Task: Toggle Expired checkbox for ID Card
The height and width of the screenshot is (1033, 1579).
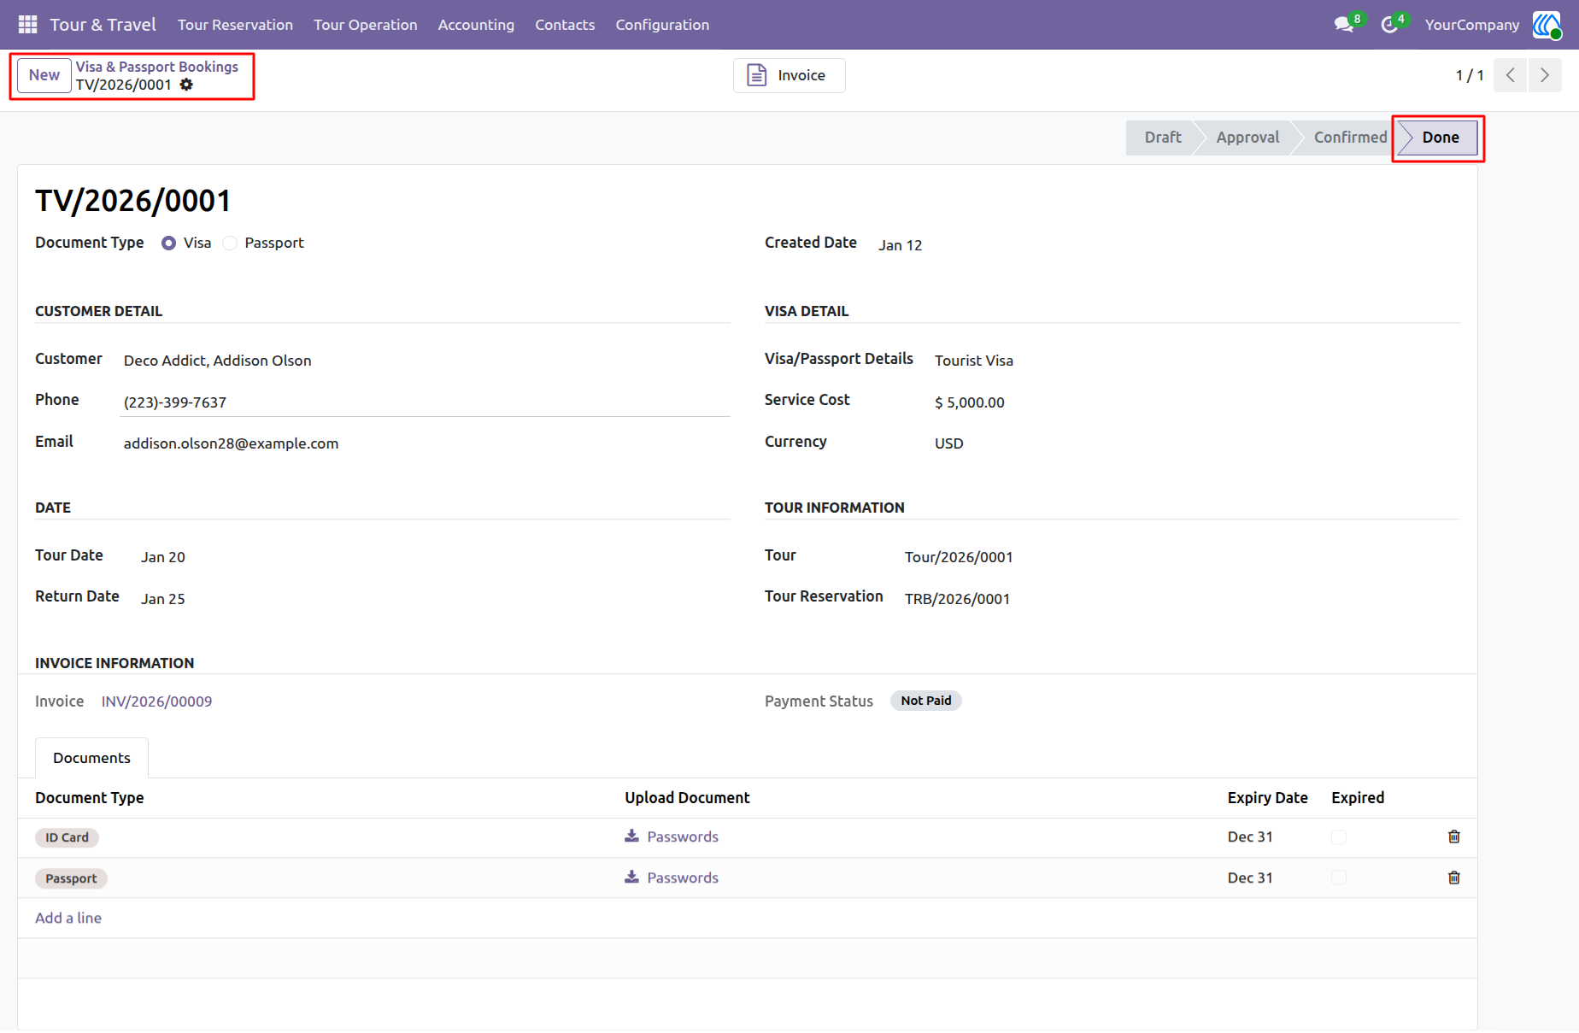Action: [x=1339, y=837]
